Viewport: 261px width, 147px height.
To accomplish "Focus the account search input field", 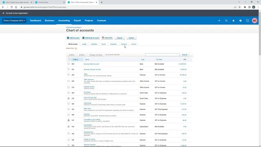I will 162,55.
